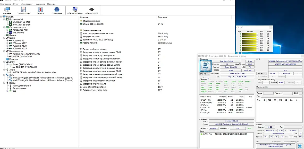
Task: Select the USB node in the tree
Action: [14, 91]
